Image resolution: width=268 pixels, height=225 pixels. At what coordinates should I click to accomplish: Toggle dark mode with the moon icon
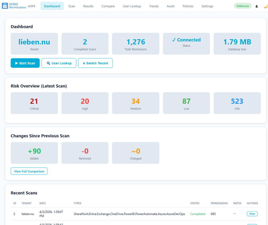(265, 6)
